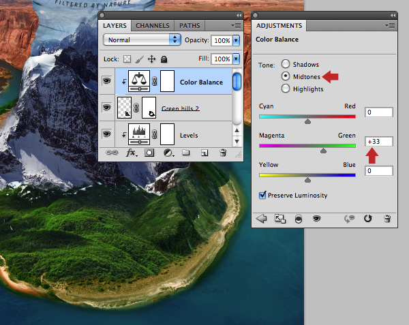Toggle Preserve Luminosity checkbox
409x325 pixels.
pos(262,195)
